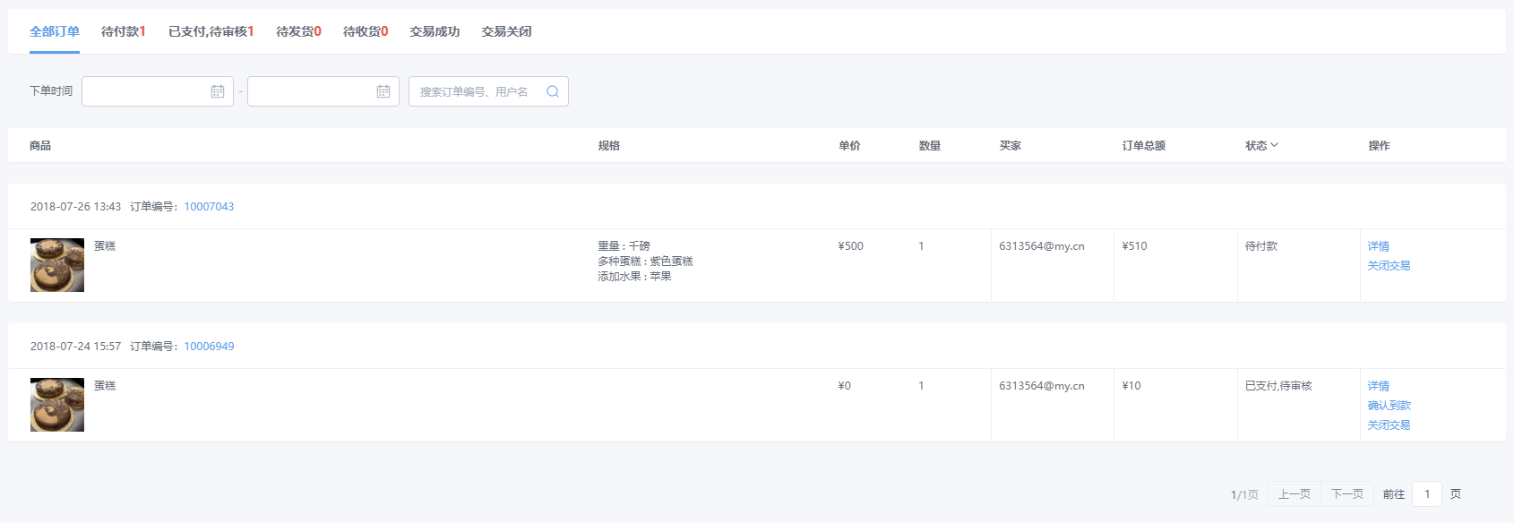Focus the order number search field
Viewport: 1514px width, 523px height.
tap(475, 91)
